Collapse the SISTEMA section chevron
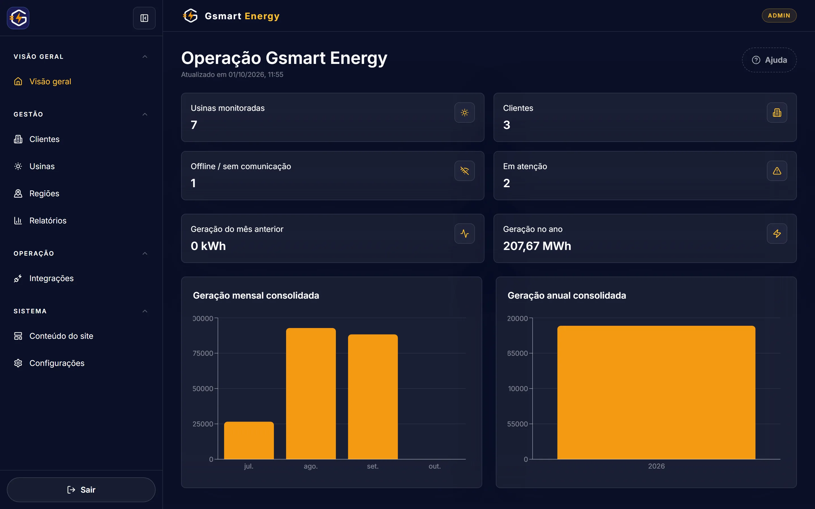Screen dimensions: 815x509 (145, 311)
